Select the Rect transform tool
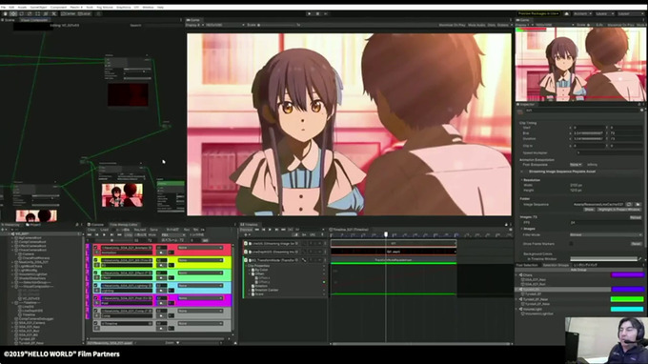The image size is (648, 364). (37, 13)
